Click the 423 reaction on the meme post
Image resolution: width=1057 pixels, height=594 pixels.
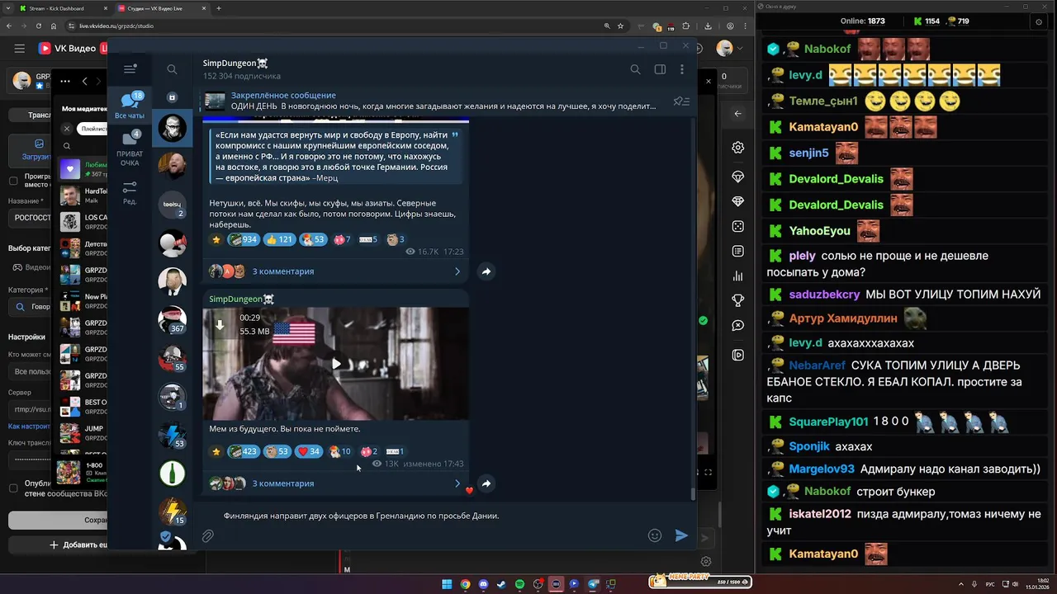(243, 451)
